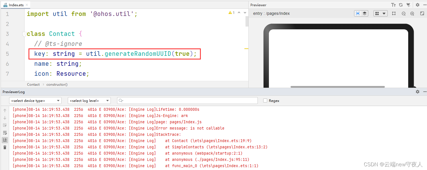Click the Previewer panel title
Image resolution: width=427 pixels, height=170 pixels.
pyautogui.click(x=258, y=5)
